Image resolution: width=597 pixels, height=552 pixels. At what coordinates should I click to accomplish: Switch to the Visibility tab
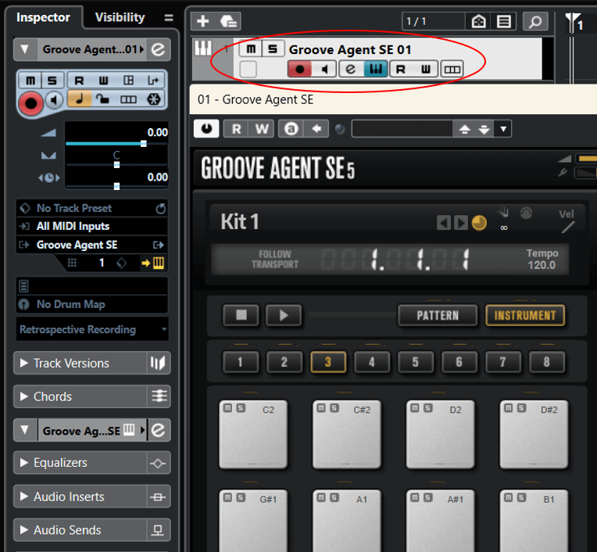(x=120, y=16)
